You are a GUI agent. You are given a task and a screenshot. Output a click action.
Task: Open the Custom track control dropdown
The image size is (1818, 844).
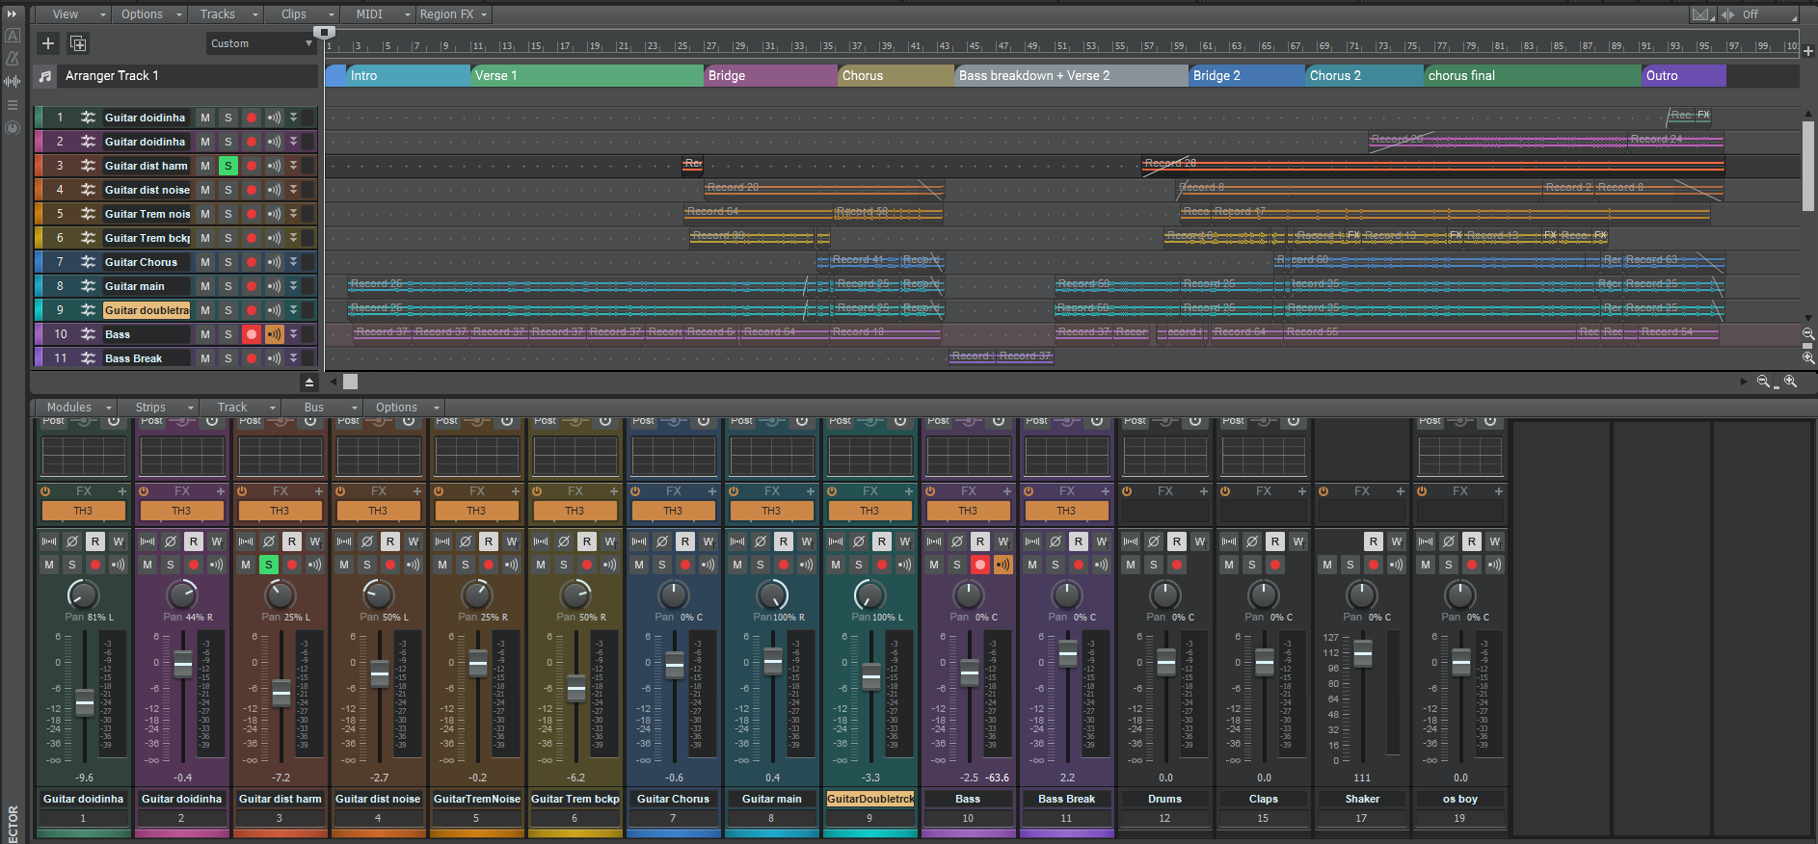[261, 43]
